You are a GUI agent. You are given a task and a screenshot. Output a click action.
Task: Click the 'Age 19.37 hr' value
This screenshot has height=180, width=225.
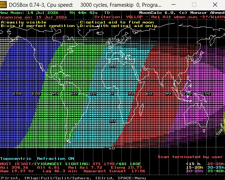17,171
